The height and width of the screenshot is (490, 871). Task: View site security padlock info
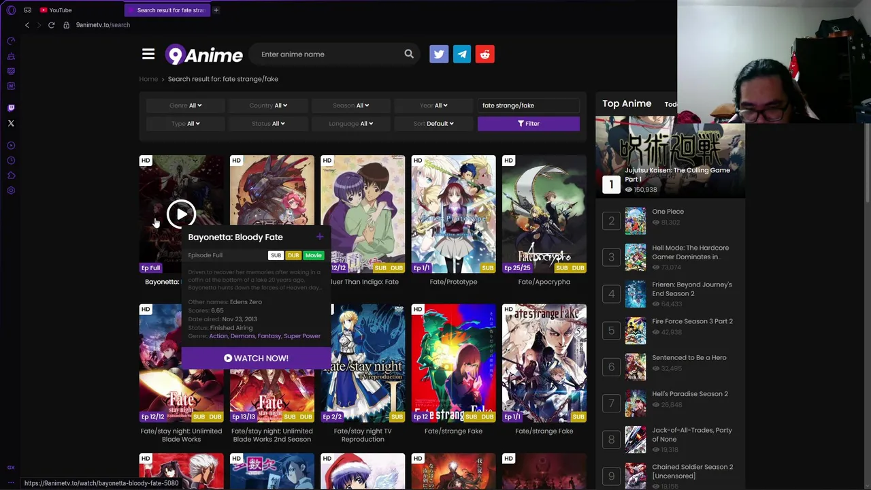[66, 25]
